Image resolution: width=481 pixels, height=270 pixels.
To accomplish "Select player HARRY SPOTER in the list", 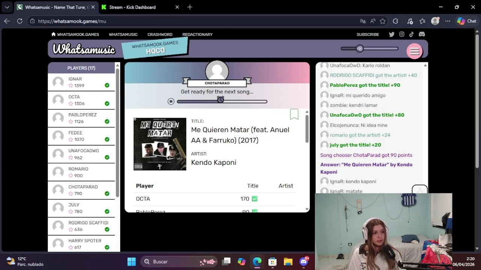I will [81, 244].
